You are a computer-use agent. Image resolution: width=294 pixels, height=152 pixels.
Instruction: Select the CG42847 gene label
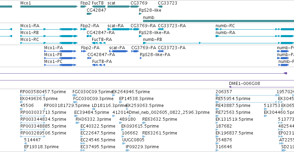(97, 10)
